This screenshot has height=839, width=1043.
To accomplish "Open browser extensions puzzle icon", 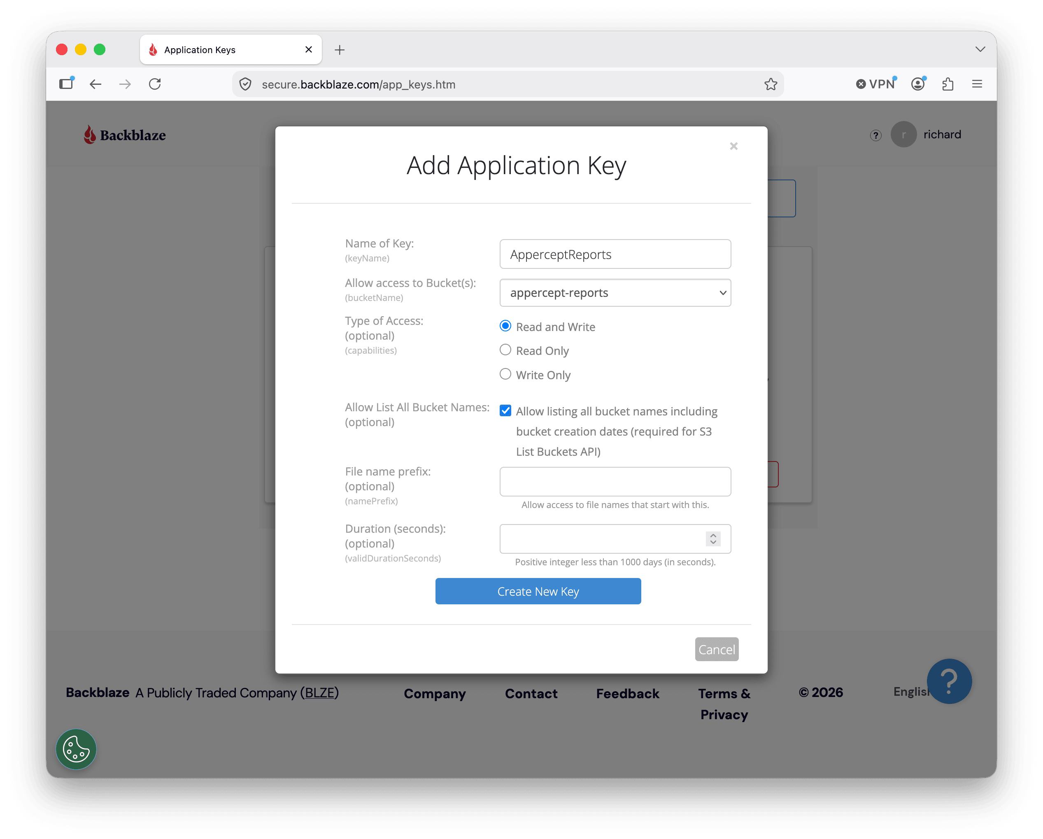I will [947, 84].
